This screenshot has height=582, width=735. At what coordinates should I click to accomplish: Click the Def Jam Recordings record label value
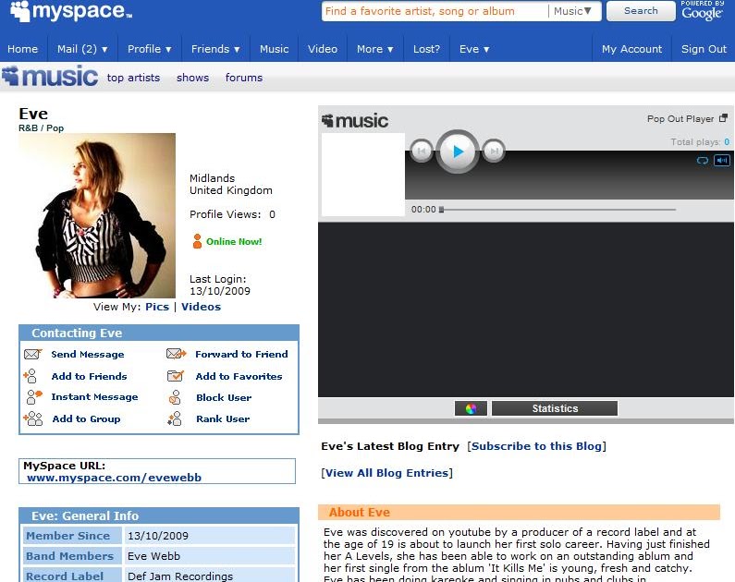180,576
